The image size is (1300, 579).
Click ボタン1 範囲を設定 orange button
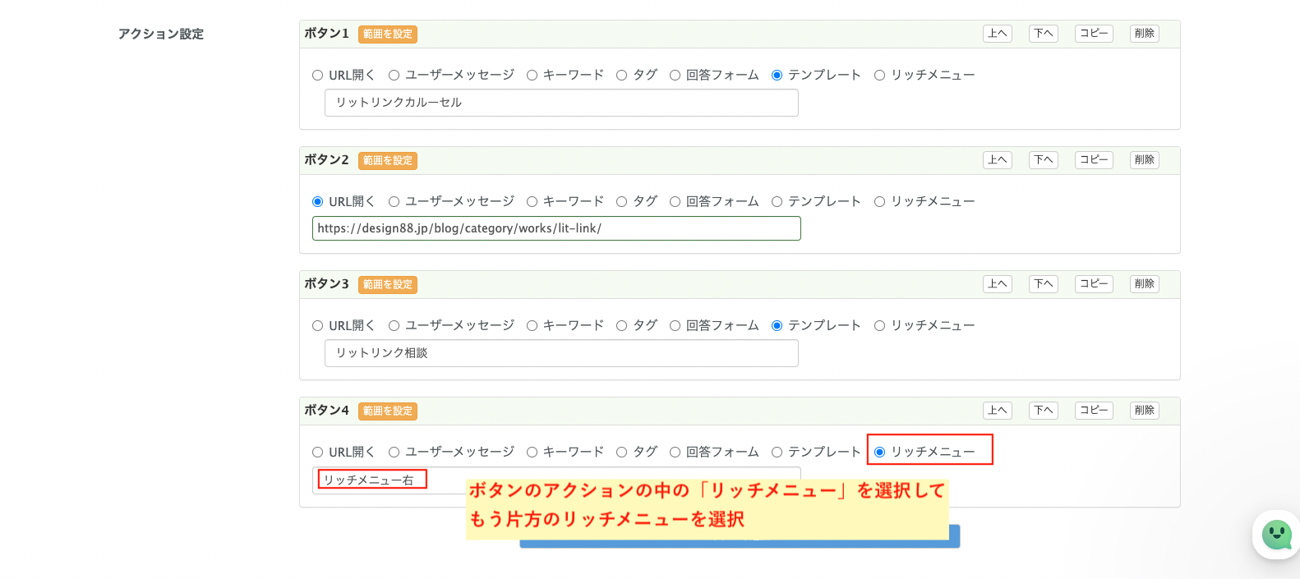point(388,34)
